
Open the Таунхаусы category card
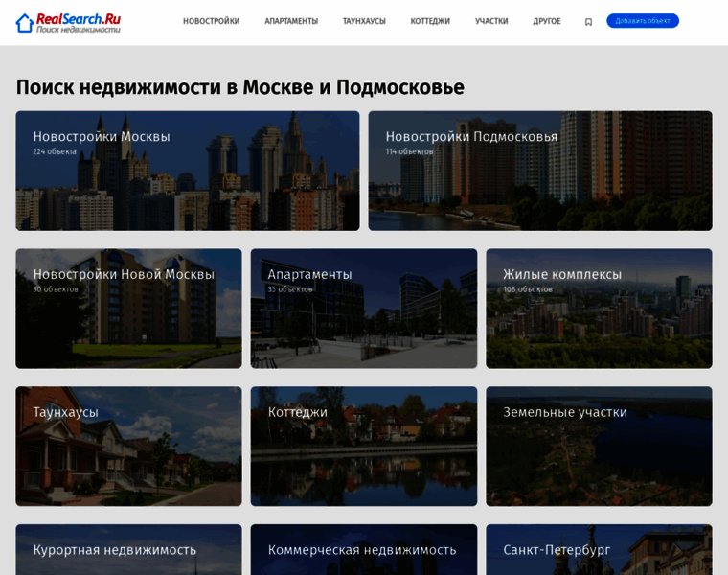(128, 447)
